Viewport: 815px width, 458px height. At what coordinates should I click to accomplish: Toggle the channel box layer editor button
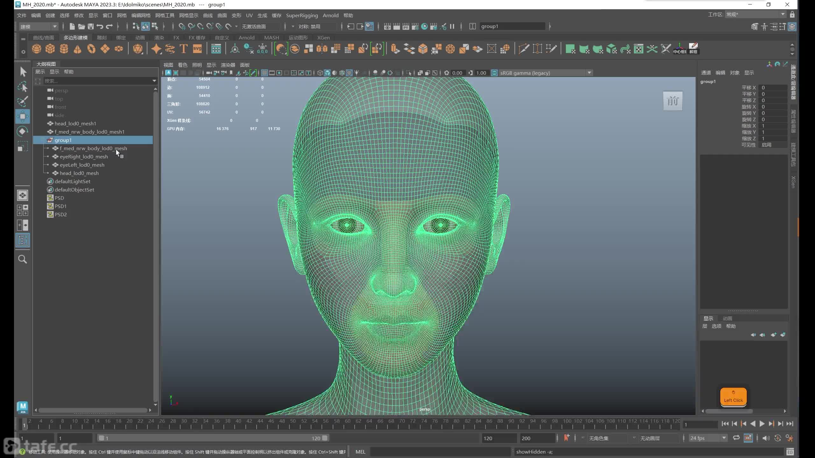[x=792, y=26]
